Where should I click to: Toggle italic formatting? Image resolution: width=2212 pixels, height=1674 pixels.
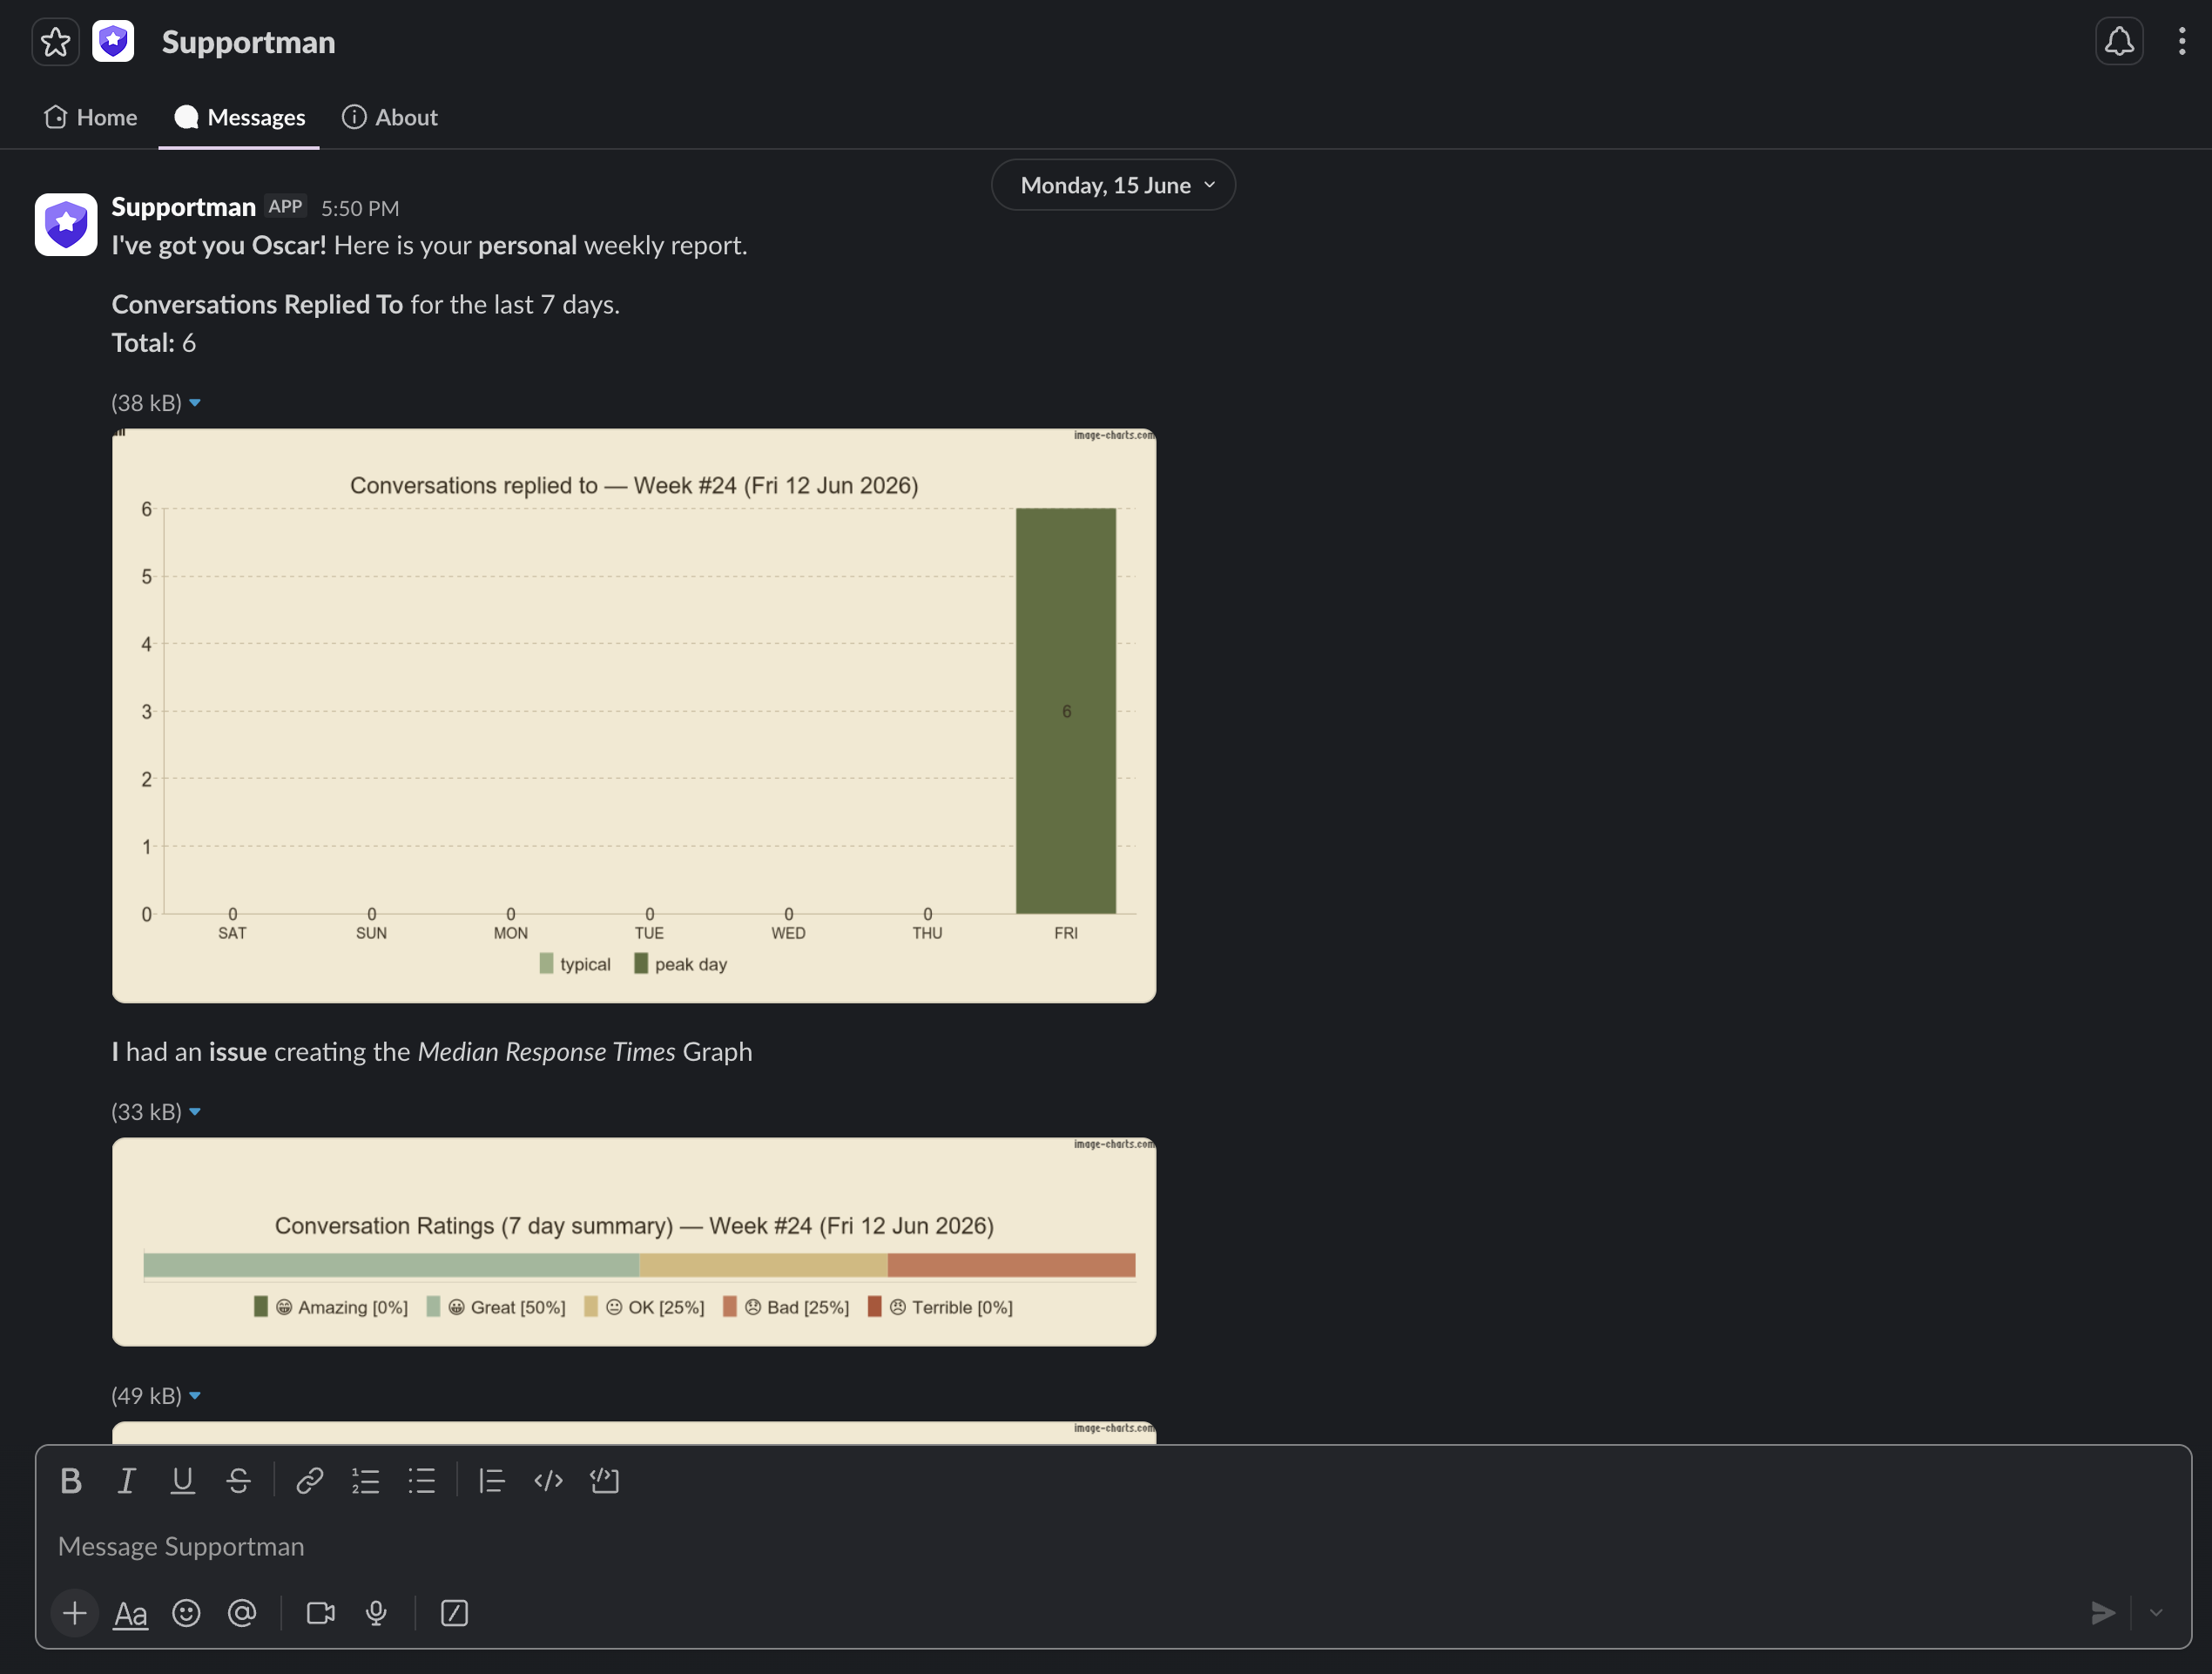pyautogui.click(x=126, y=1481)
